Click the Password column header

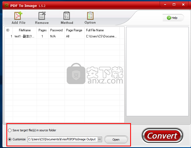click(57, 30)
